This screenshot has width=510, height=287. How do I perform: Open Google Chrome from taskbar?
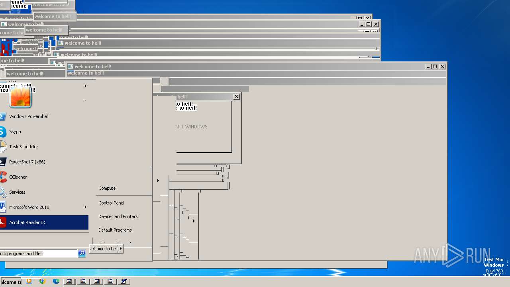pos(42,281)
